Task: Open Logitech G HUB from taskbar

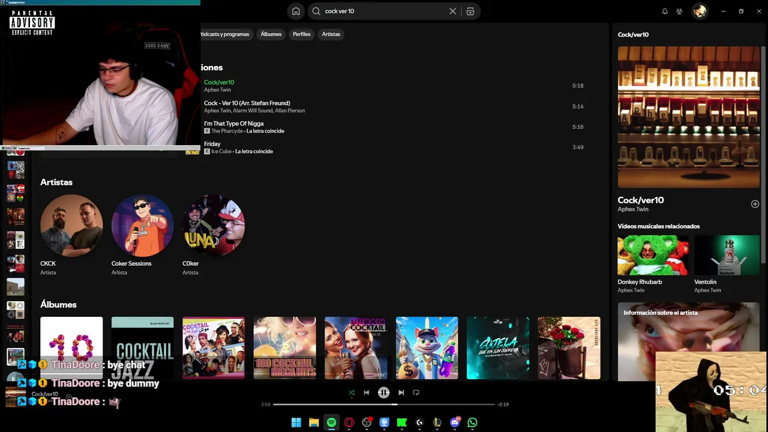Action: tap(419, 422)
